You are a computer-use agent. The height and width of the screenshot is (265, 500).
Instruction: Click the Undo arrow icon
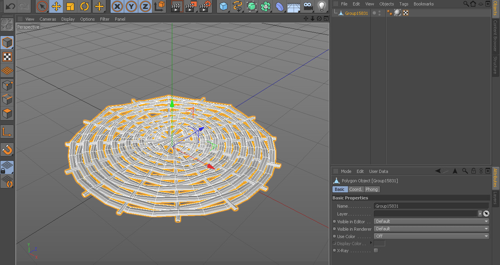click(x=11, y=6)
